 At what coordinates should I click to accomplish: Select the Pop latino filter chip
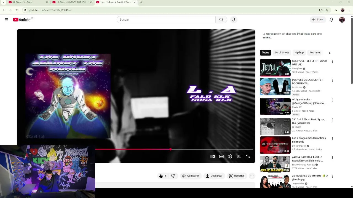pyautogui.click(x=315, y=53)
